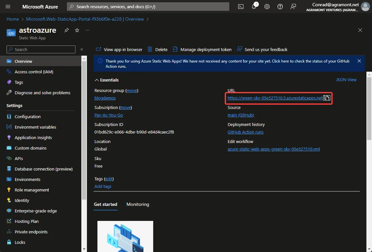372x252 pixels.
Task: Open the green-sky azurestaticapps.net URL
Action: (275, 98)
